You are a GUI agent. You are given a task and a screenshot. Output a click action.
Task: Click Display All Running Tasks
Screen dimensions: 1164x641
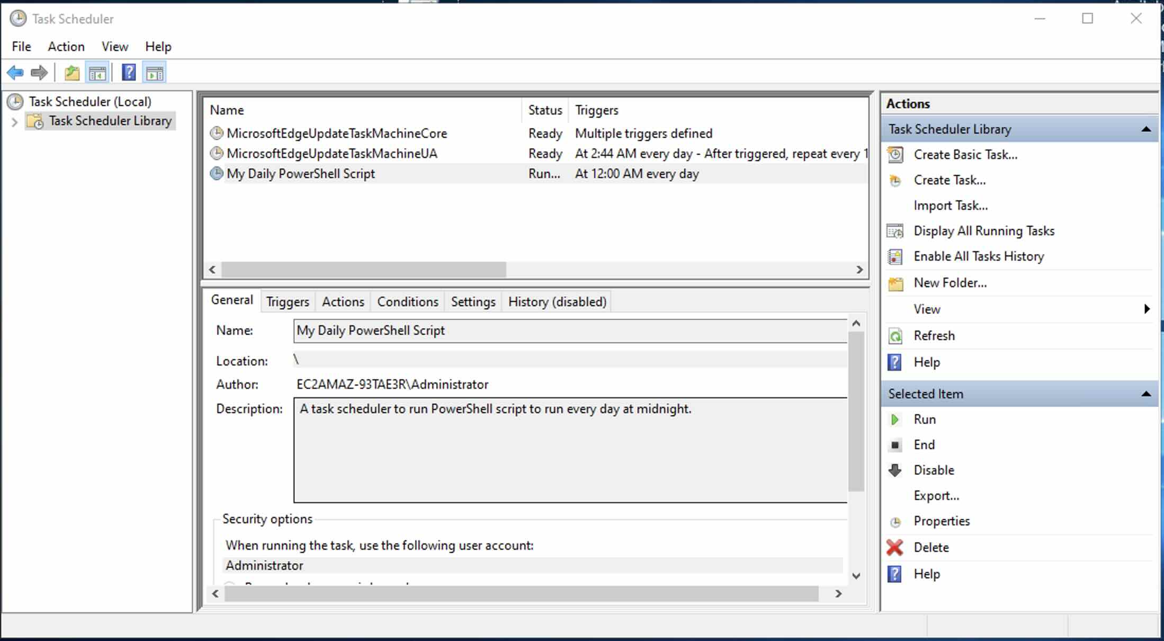(983, 231)
